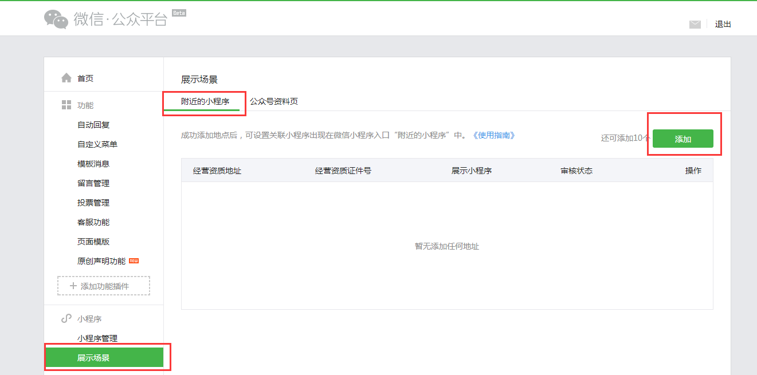Select 小程序管理 in the sidebar
This screenshot has width=757, height=375.
click(97, 338)
